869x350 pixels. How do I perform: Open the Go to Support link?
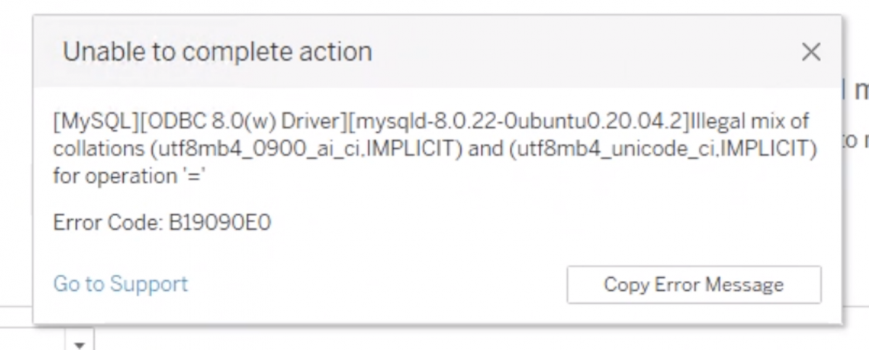pos(120,283)
